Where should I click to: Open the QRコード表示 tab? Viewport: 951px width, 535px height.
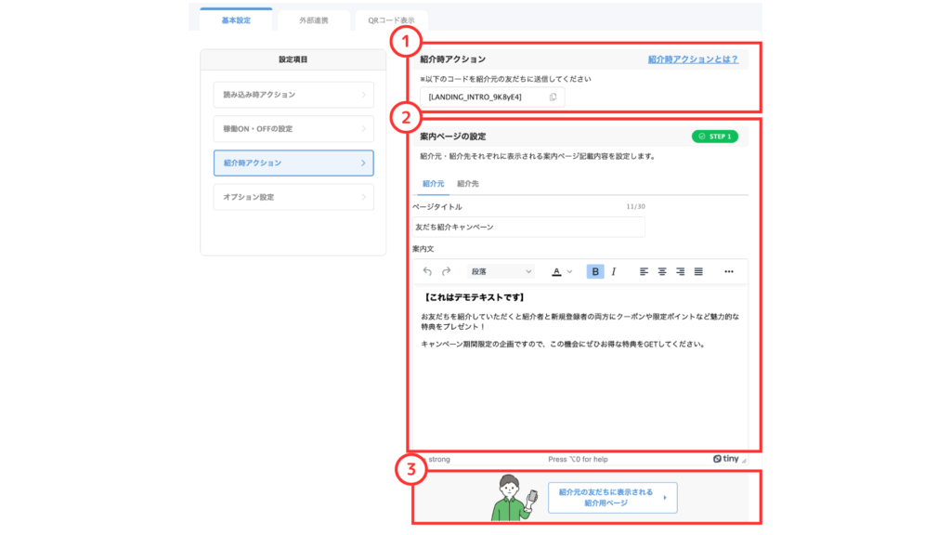point(391,20)
